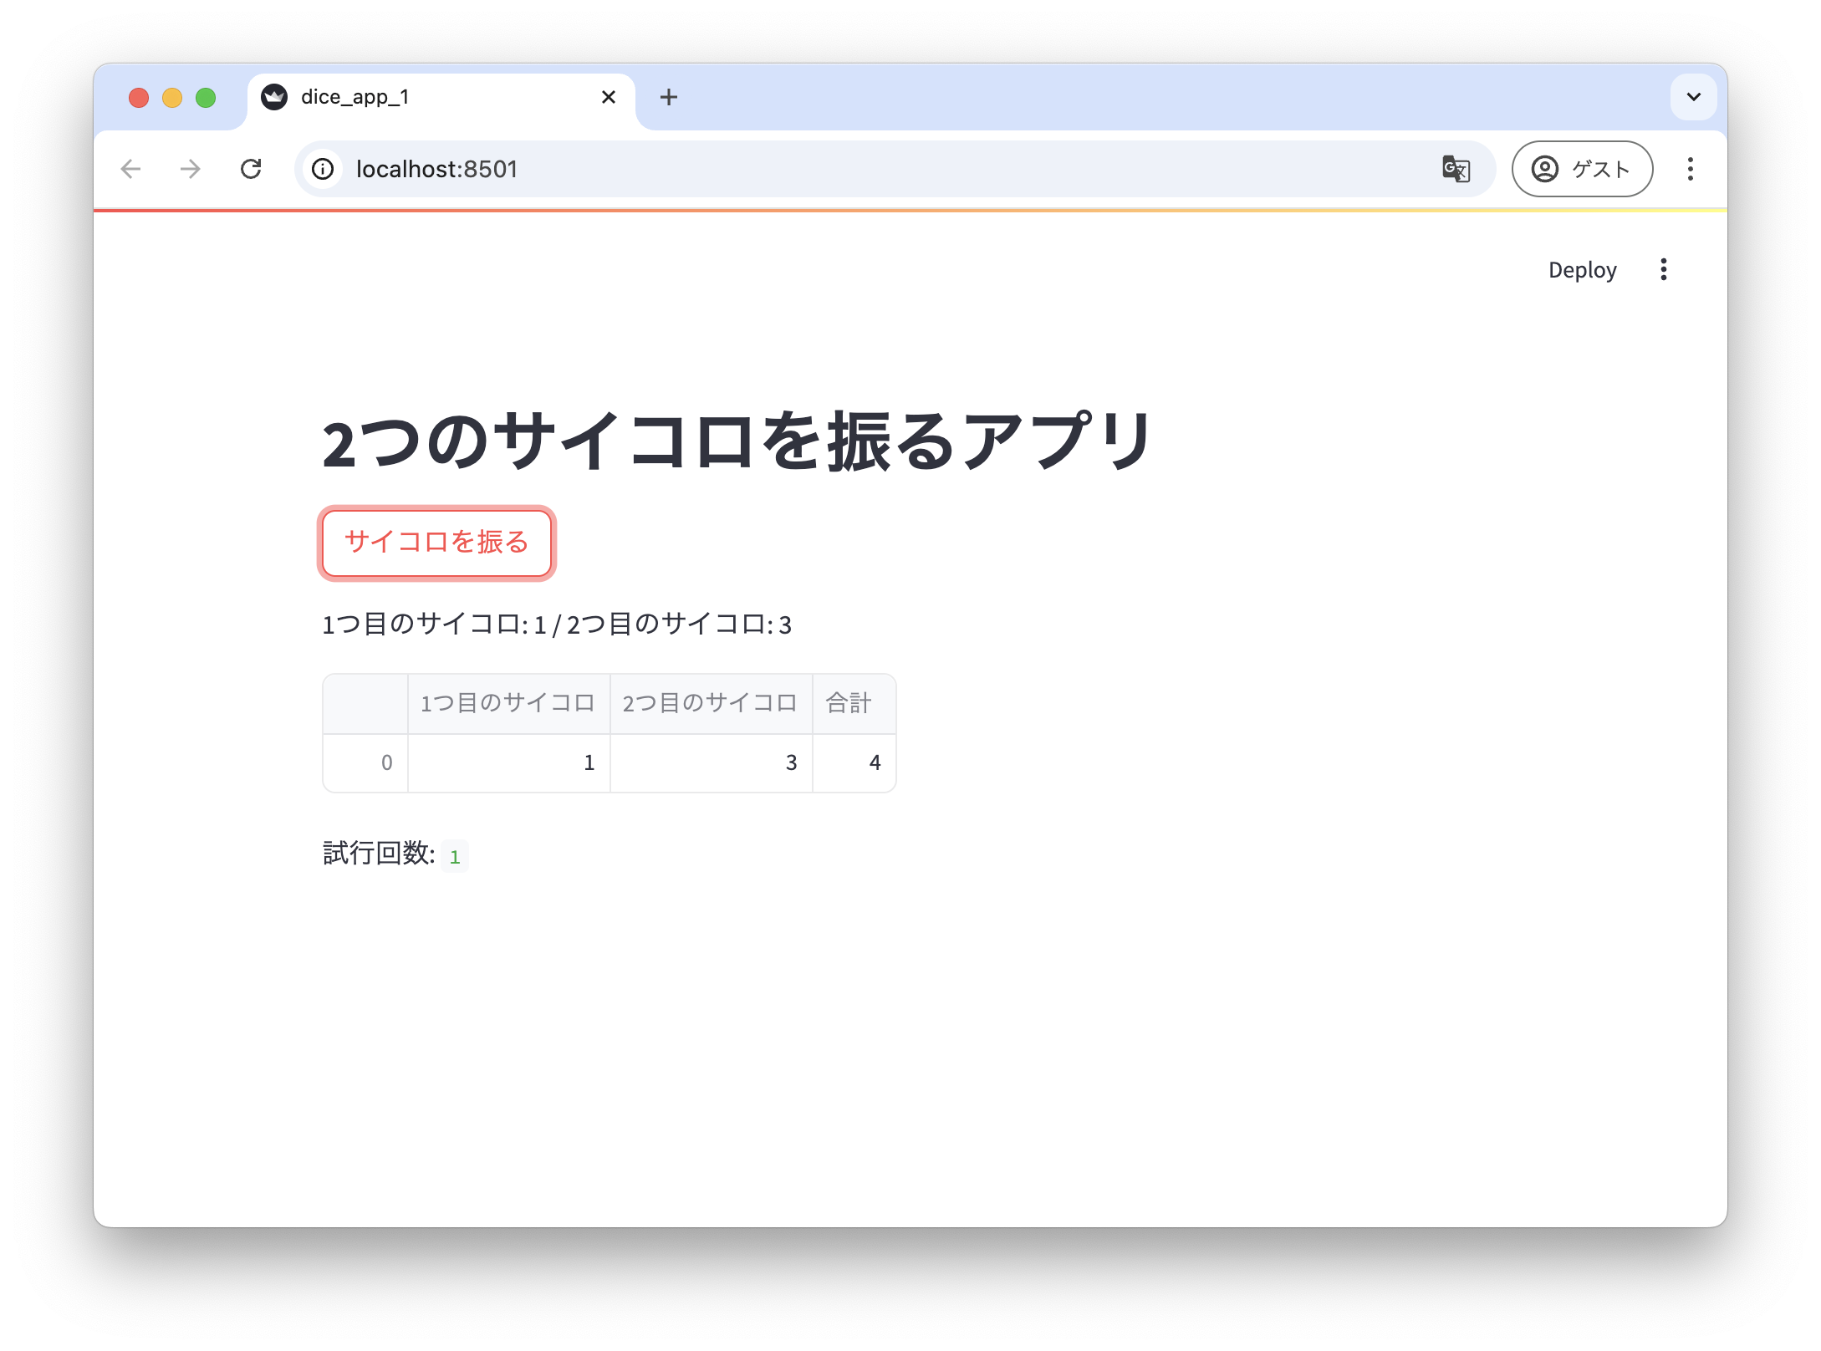This screenshot has height=1351, width=1821.
Task: Click the 合計 column header
Action: pyautogui.click(x=848, y=703)
